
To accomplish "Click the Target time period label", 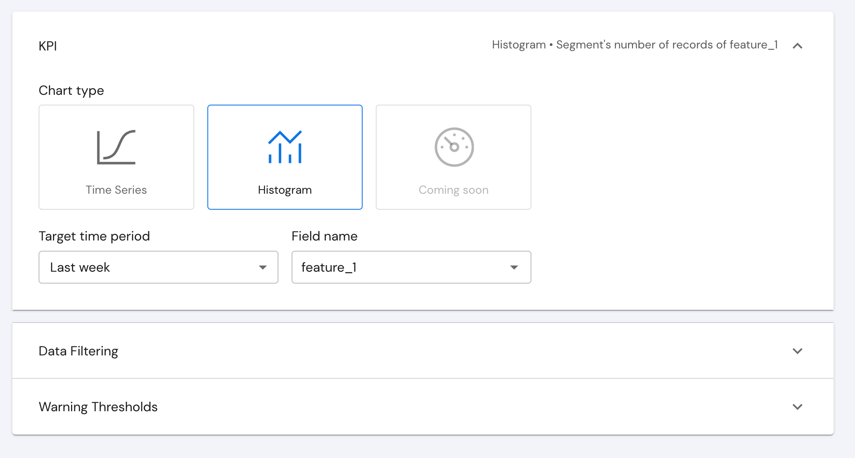I will (x=94, y=236).
